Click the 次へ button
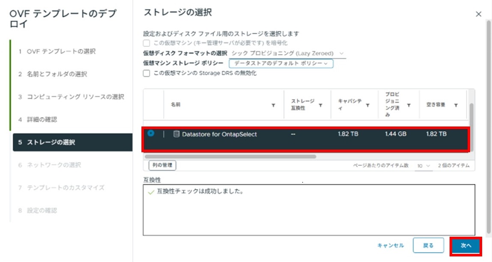Image resolution: width=492 pixels, height=262 pixels. click(465, 246)
